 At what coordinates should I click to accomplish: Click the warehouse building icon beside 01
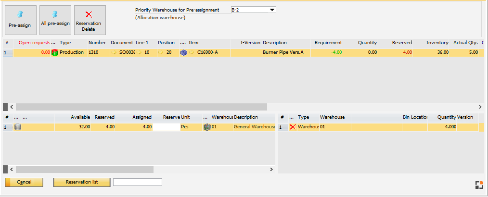(207, 127)
